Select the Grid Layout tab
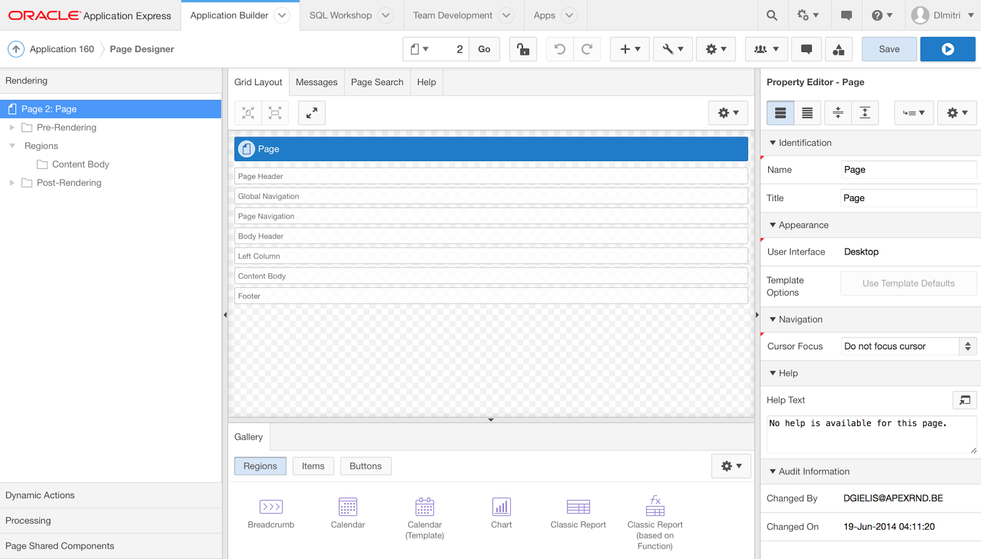The height and width of the screenshot is (559, 981). 258,82
